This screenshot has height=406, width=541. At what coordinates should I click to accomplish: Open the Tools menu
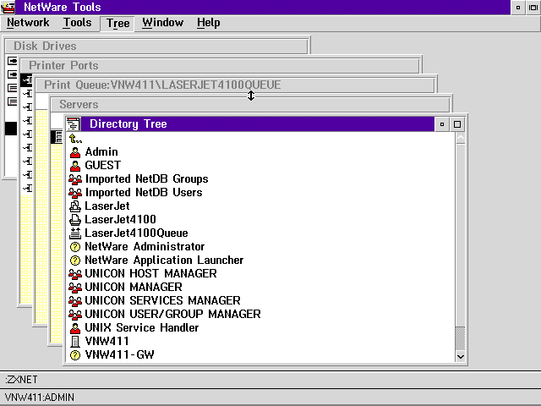point(77,23)
